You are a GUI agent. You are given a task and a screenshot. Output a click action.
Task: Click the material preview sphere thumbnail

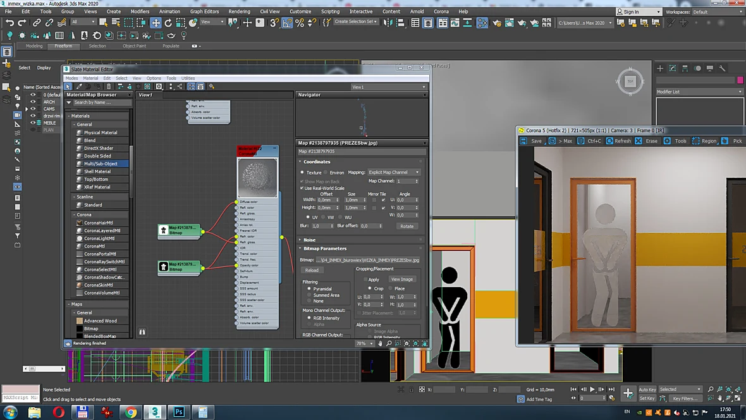pos(257,178)
